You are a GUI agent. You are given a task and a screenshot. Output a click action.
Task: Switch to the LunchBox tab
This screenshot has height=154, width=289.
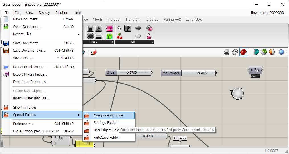(x=194, y=20)
